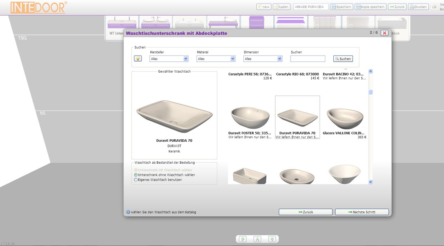Click the Drucken printer button
The height and width of the screenshot is (246, 444).
[x=418, y=7]
